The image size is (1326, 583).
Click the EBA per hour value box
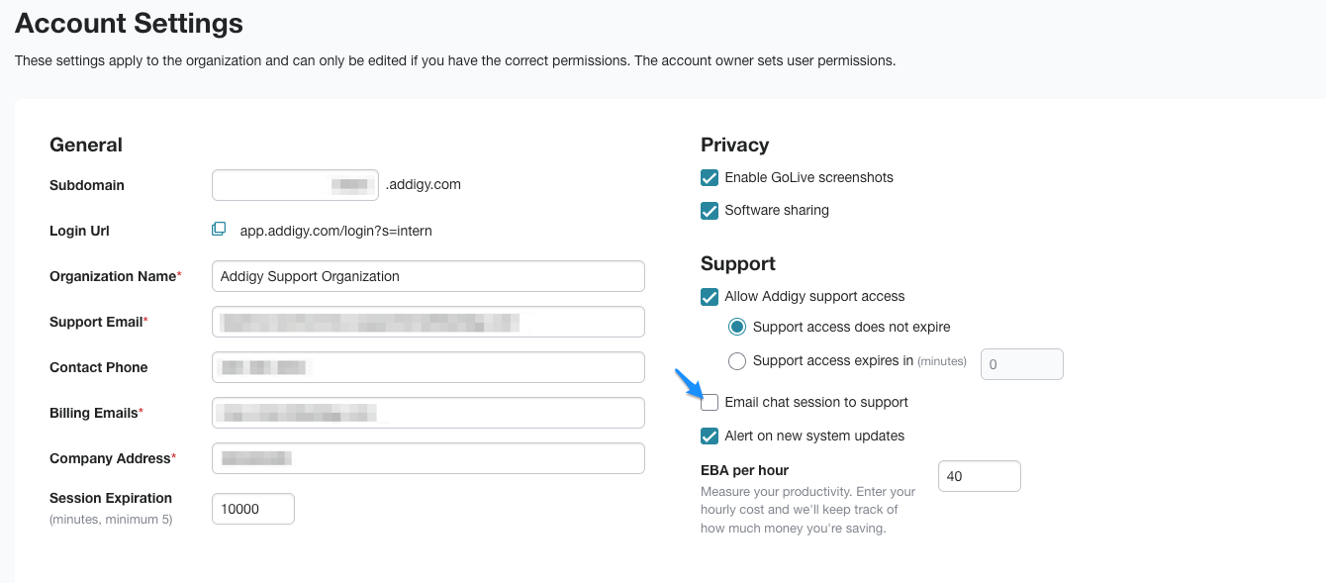coord(980,476)
